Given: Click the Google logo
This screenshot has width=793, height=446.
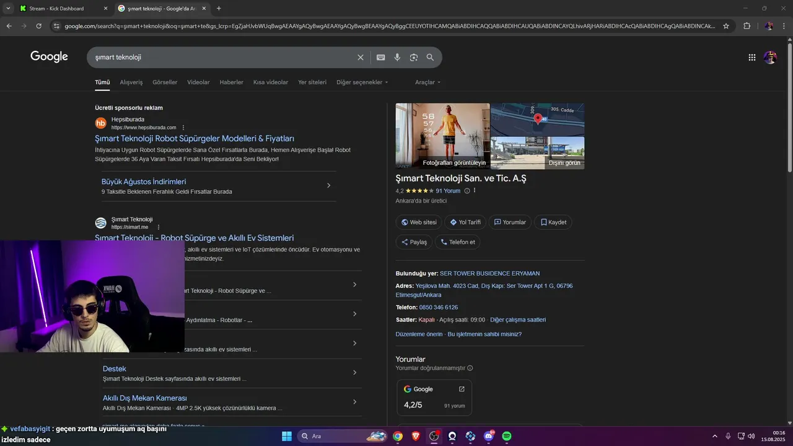Looking at the screenshot, I should pos(50,56).
